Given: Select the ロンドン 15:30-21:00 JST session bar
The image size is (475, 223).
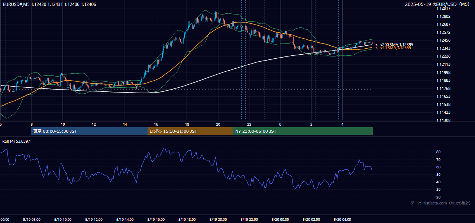Looking at the screenshot, I should (190, 131).
